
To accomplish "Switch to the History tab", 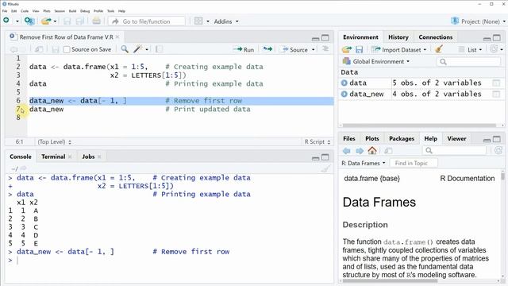I will (398, 37).
